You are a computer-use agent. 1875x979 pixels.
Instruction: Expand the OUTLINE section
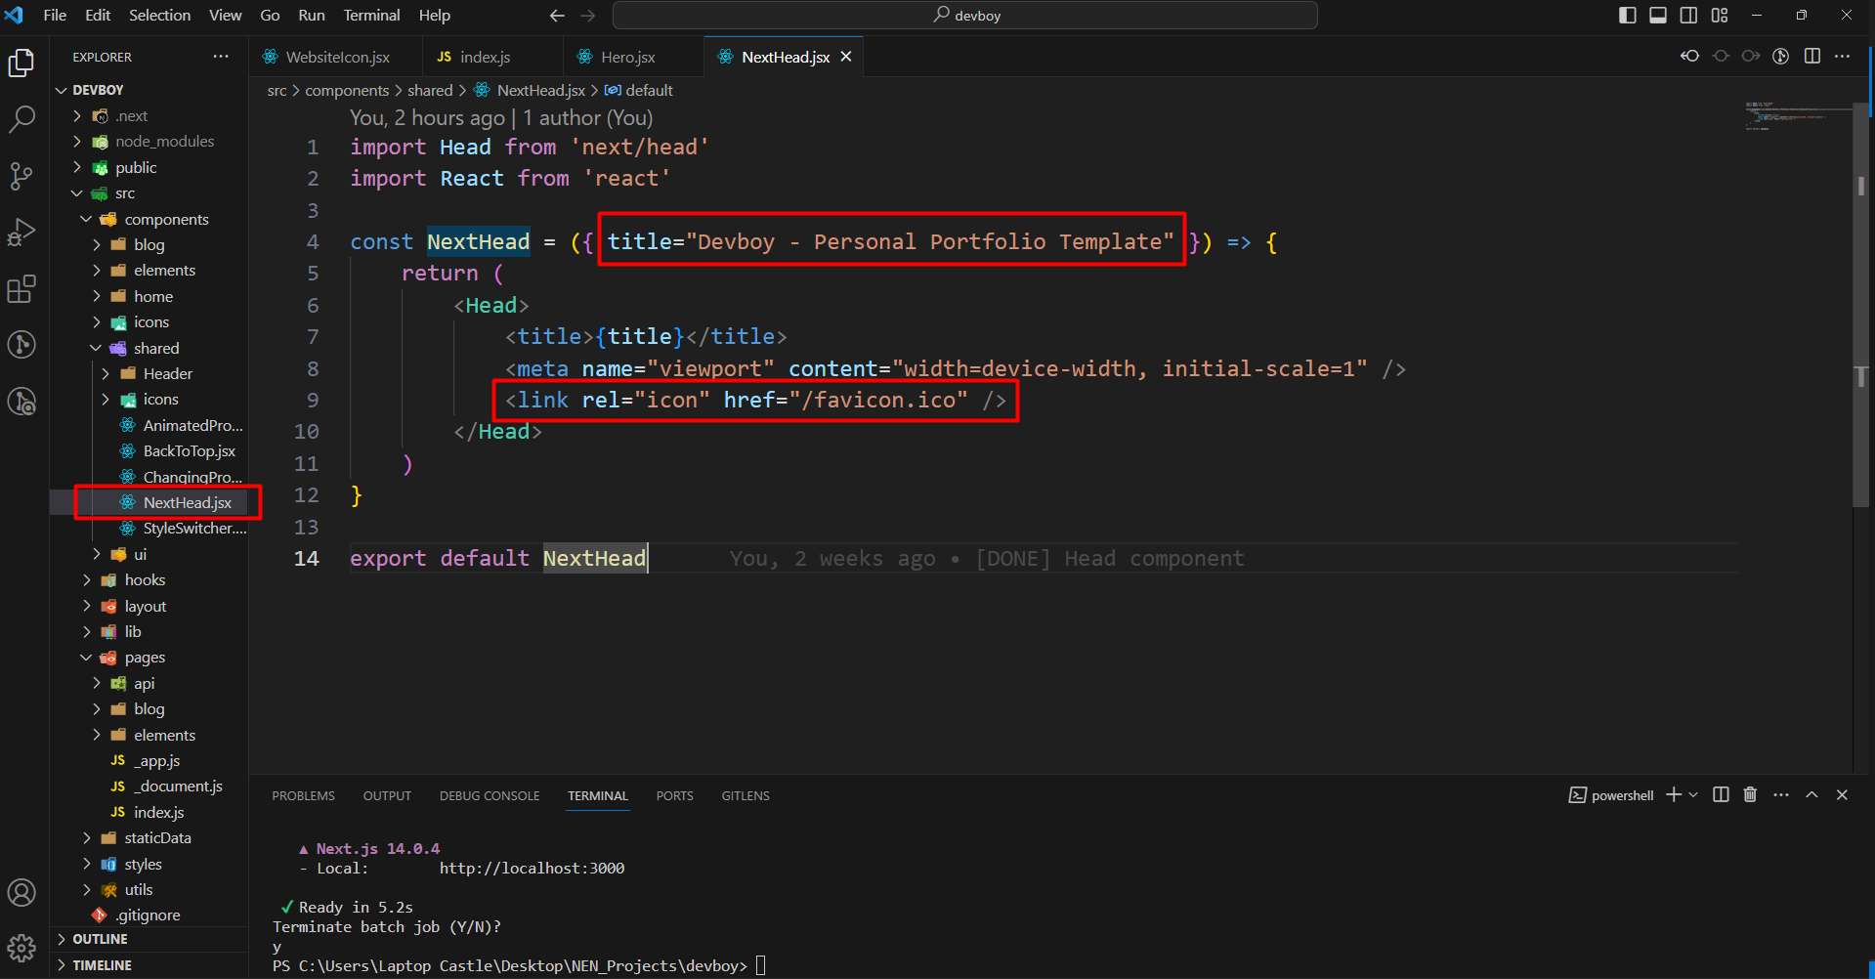[100, 939]
